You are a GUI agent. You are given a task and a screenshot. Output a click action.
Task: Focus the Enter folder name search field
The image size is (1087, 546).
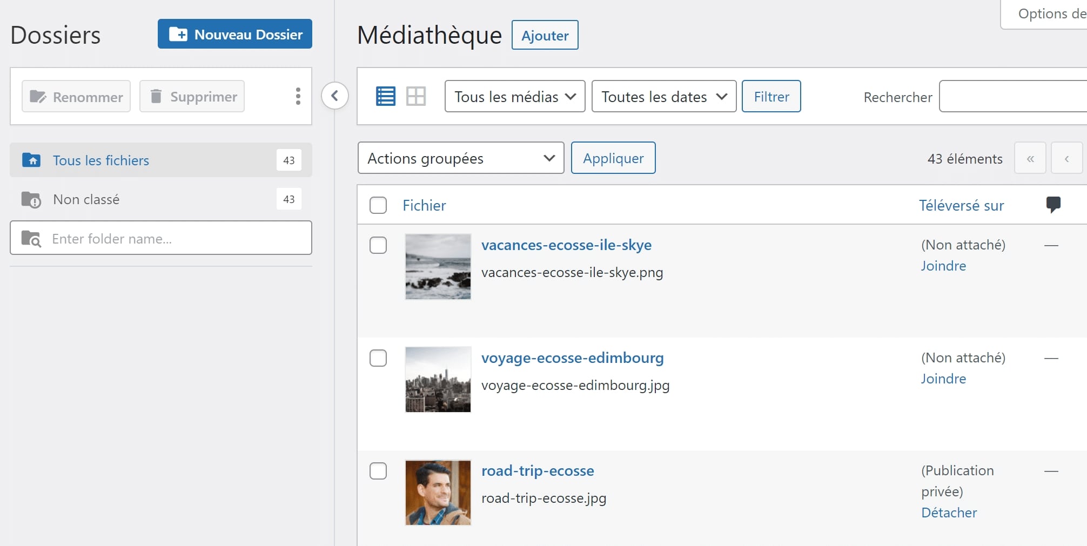[x=161, y=238]
